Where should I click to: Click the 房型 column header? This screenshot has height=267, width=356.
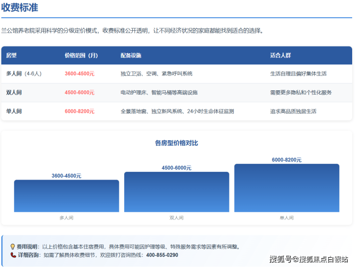click(12, 56)
